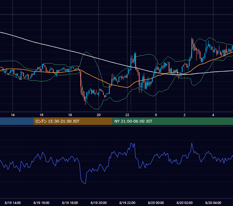
Task: Click the 0 hour axis label
Action: coord(156,115)
